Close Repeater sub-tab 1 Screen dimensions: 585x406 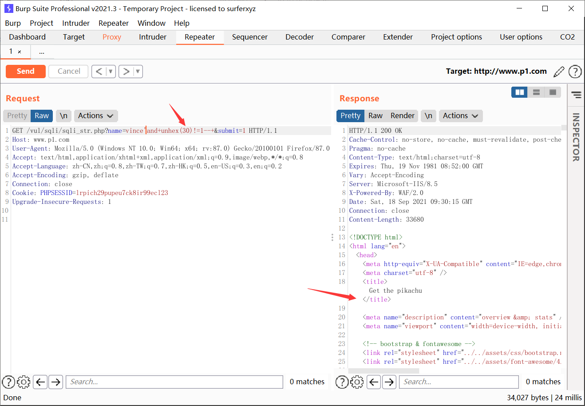click(20, 52)
